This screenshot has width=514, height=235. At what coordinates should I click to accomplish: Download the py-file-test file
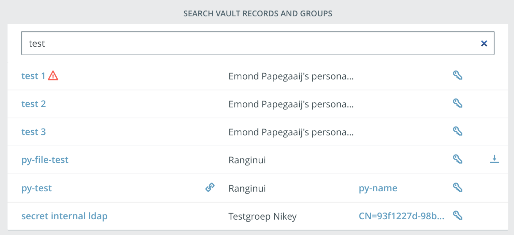[x=494, y=159]
